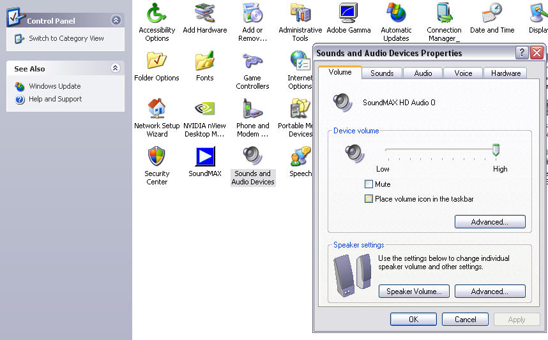Screen dimensions: 548x340
Task: Click Advanced button under Speaker settings
Action: coord(490,291)
